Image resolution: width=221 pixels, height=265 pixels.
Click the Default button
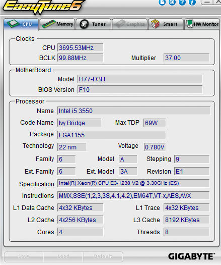(x=103, y=256)
